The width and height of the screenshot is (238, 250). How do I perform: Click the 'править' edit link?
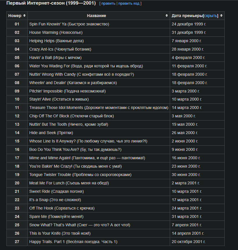(x=108, y=3)
